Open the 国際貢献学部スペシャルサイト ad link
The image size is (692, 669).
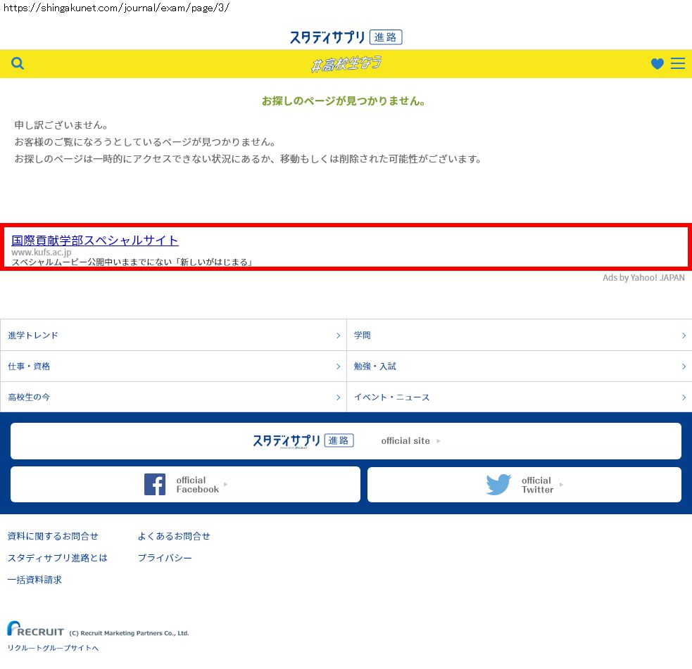tap(95, 241)
